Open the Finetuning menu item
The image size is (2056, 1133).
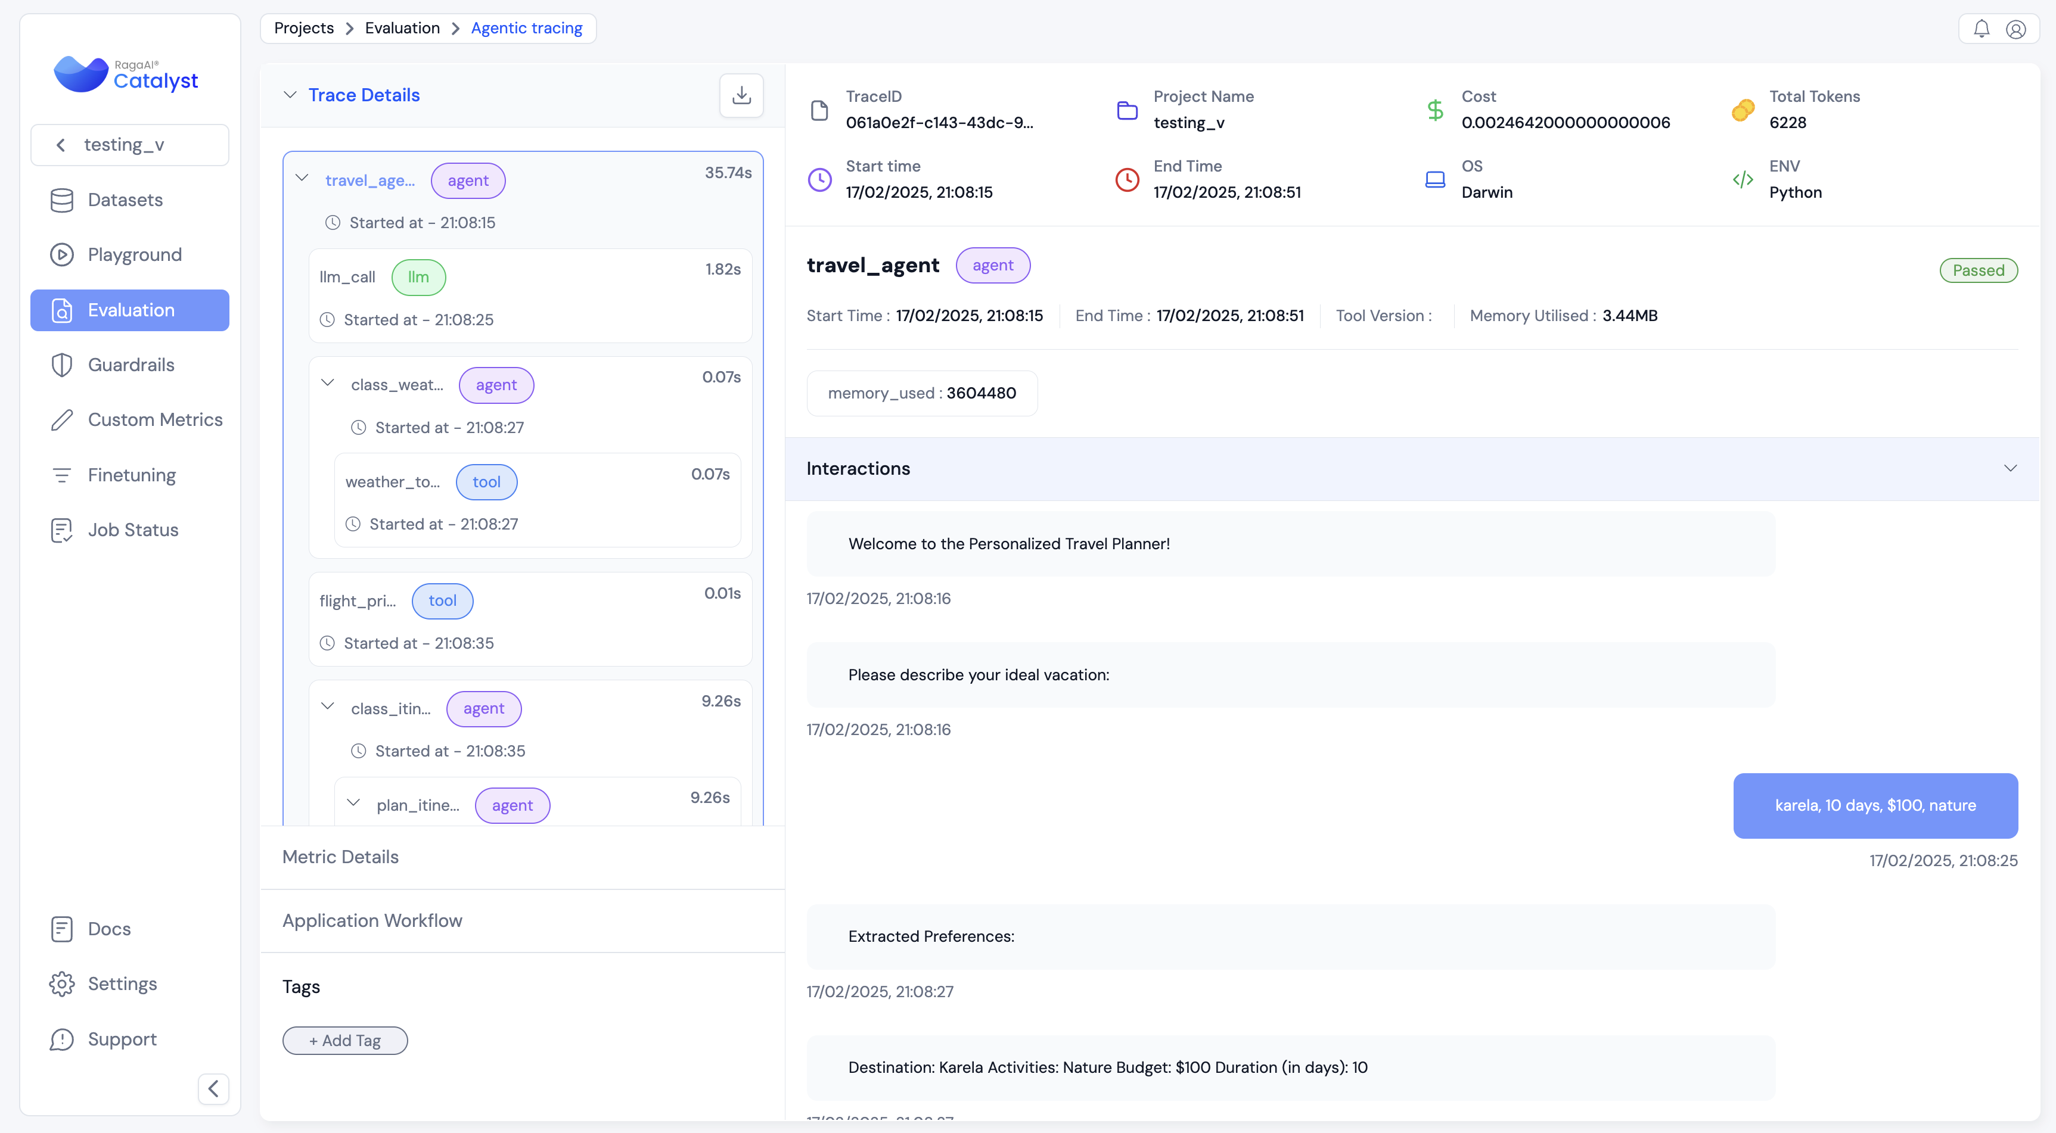(132, 475)
